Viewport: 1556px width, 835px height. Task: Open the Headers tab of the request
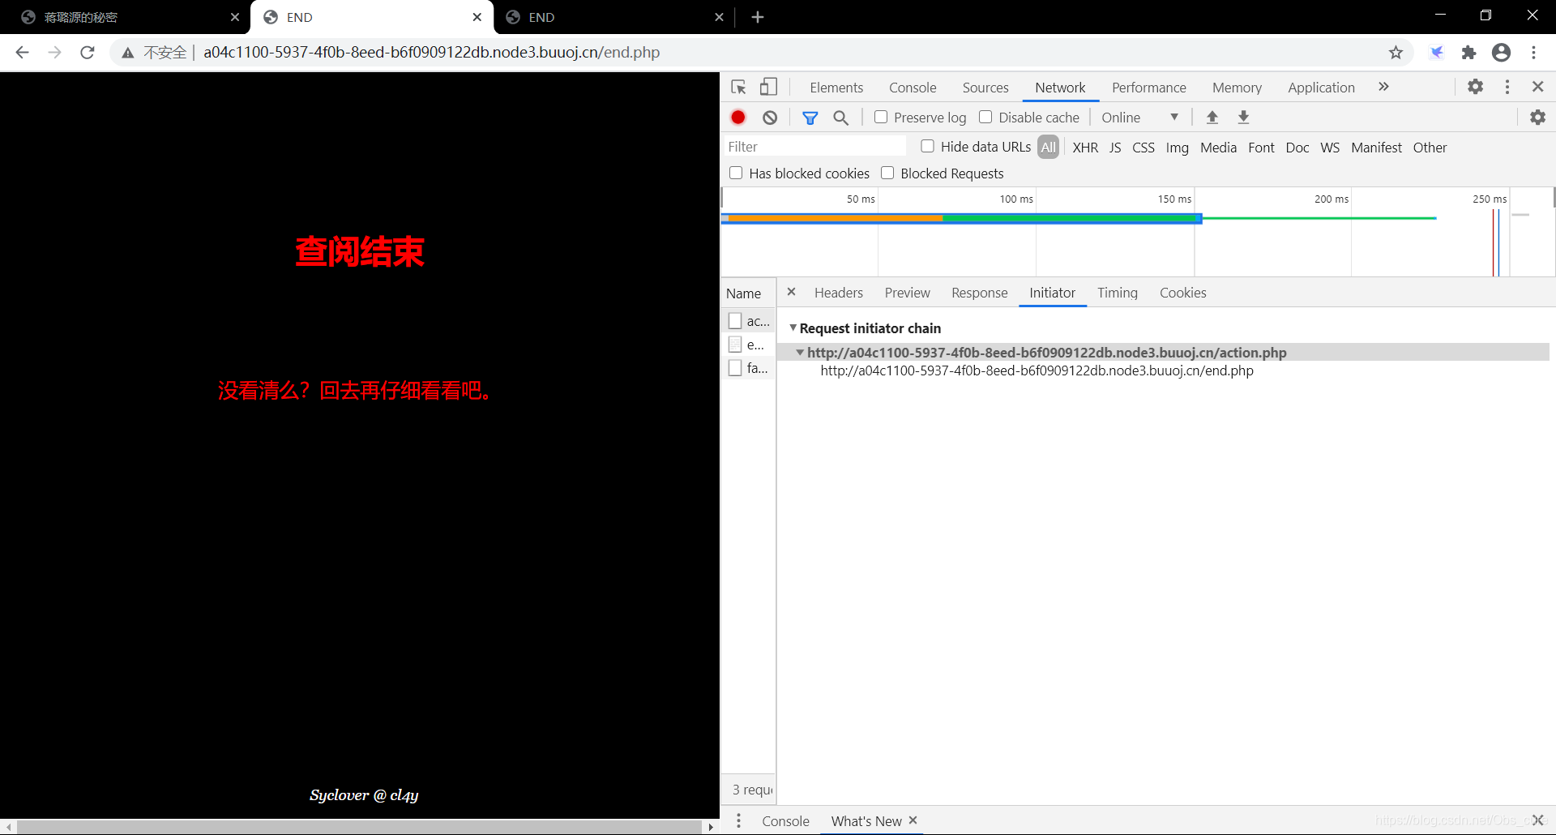tap(838, 293)
